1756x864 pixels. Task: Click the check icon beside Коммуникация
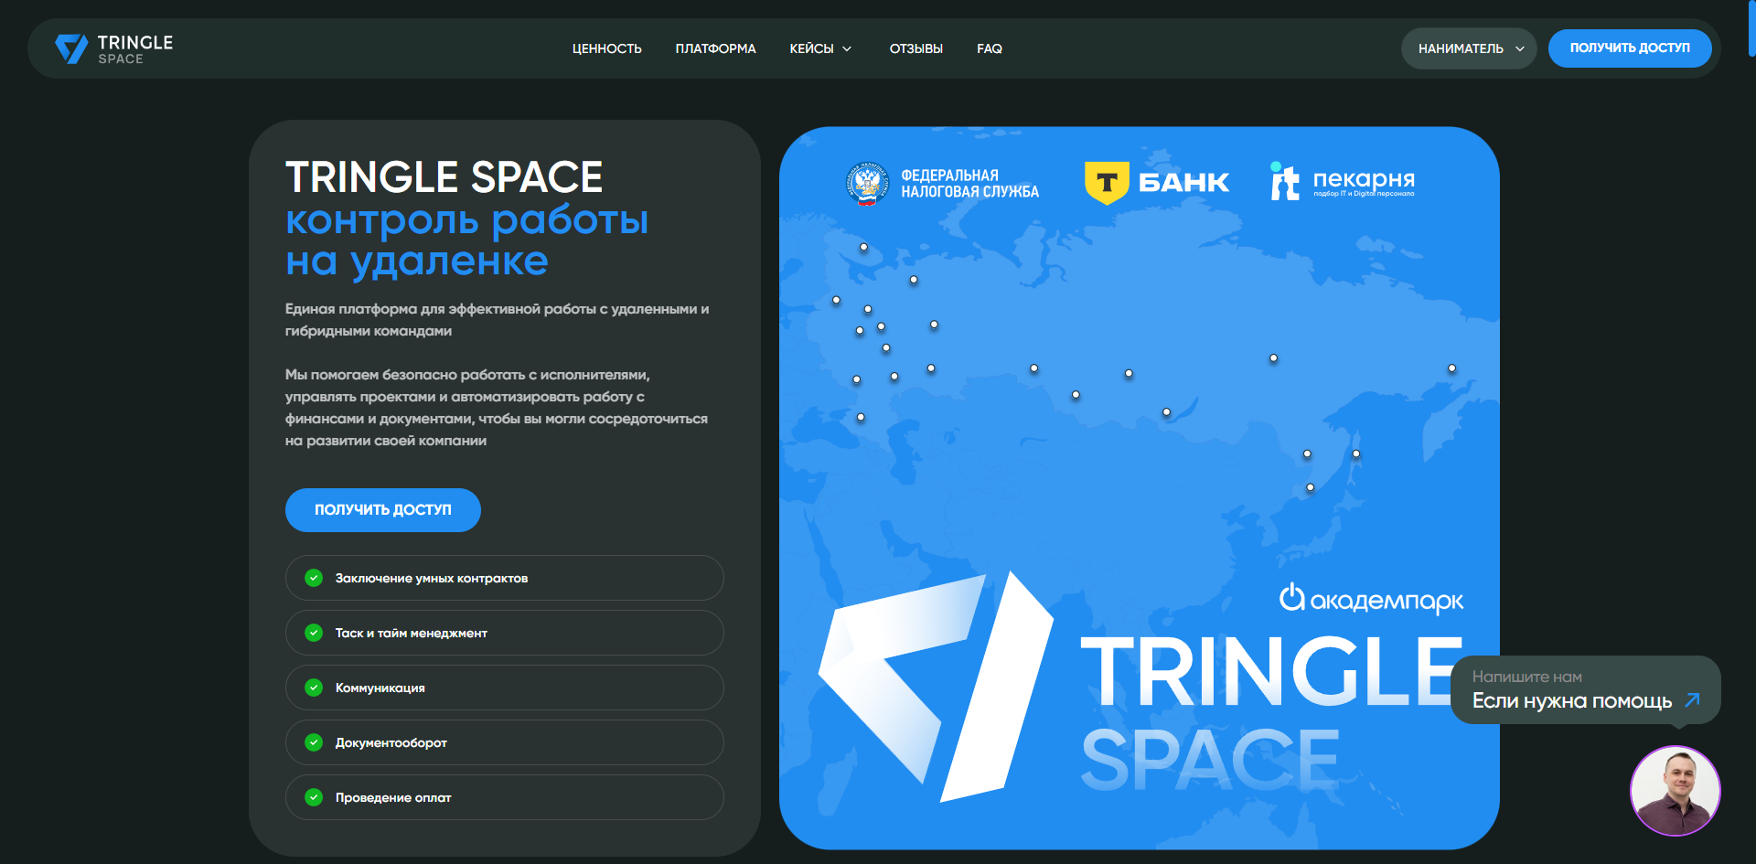[314, 688]
